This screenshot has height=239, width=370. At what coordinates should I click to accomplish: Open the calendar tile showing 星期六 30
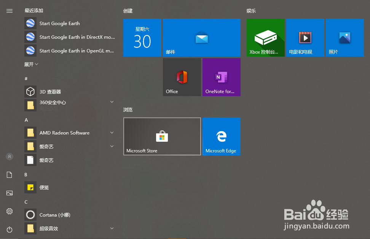(x=142, y=38)
